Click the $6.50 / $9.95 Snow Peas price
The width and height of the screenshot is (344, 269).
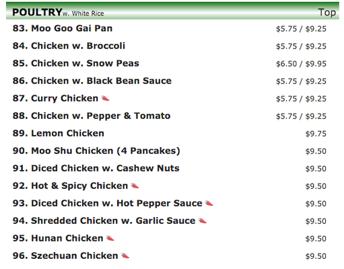[301, 64]
